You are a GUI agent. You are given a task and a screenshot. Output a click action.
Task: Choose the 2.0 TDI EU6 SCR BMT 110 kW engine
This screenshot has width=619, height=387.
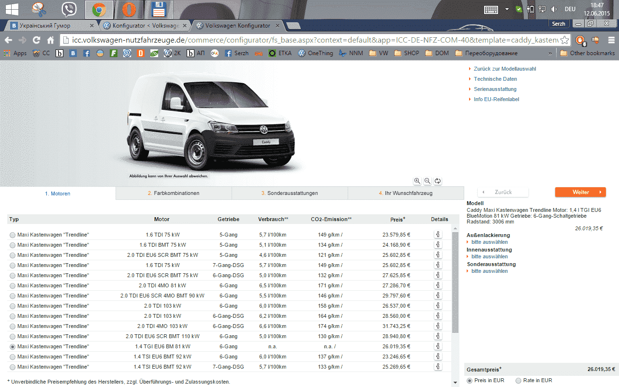13,337
